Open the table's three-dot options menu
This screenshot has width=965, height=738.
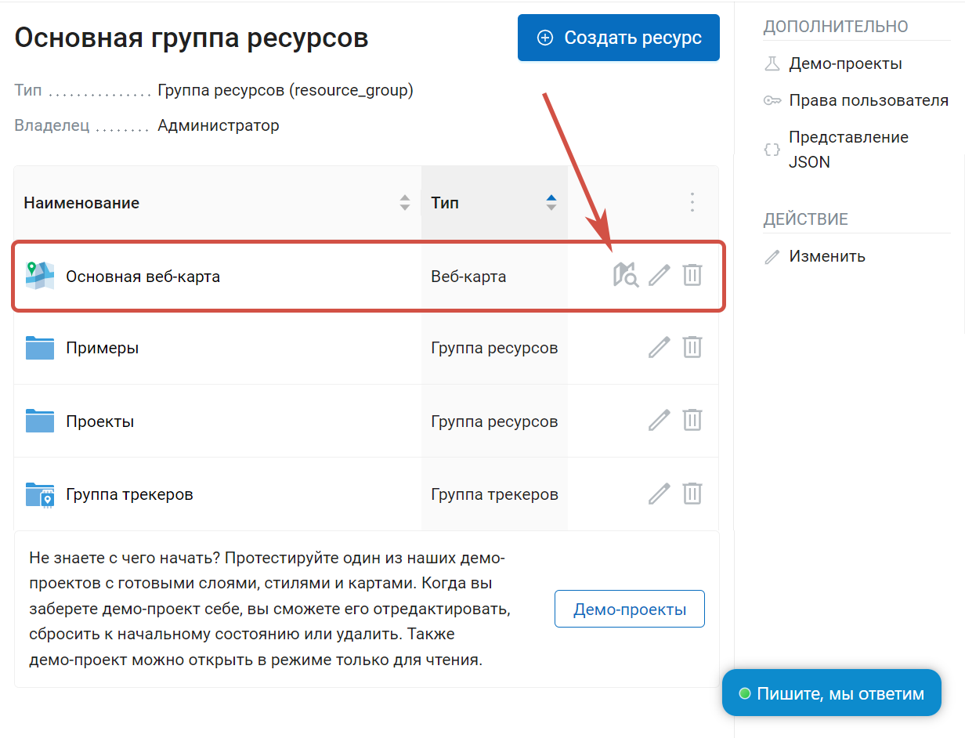[692, 203]
